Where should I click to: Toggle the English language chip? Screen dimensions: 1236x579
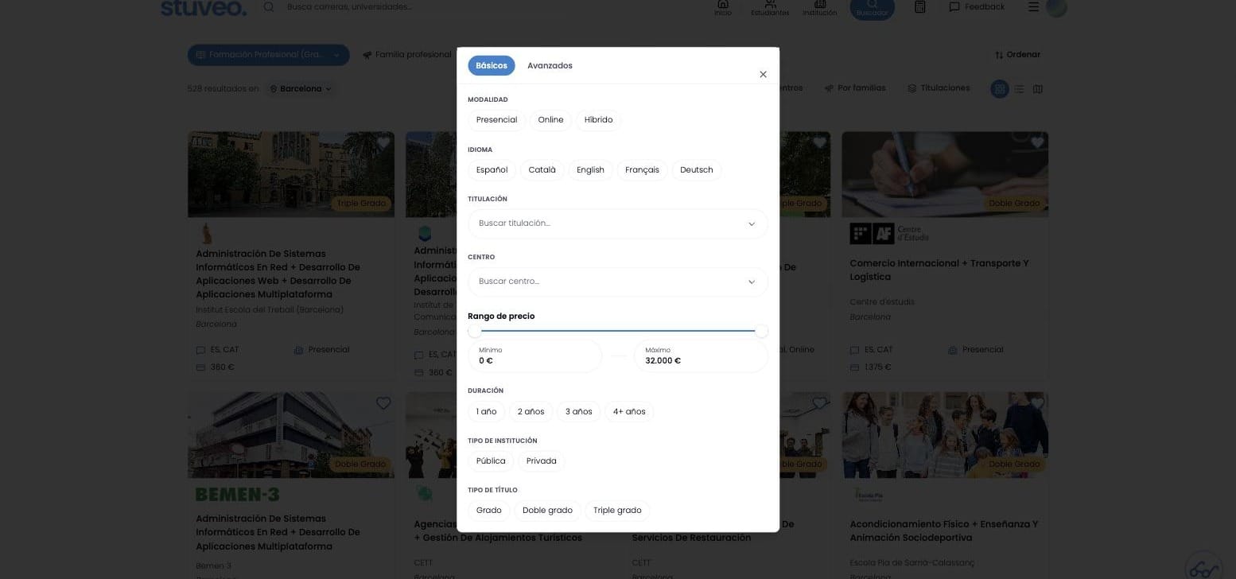click(x=590, y=170)
